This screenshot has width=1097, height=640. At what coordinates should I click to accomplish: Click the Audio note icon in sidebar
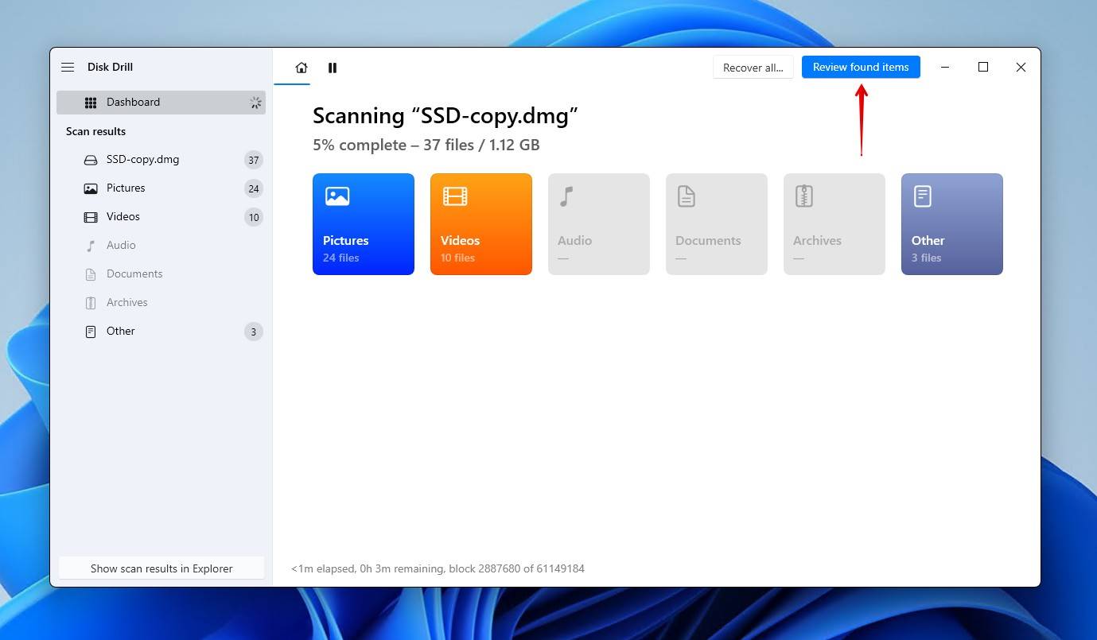(91, 246)
